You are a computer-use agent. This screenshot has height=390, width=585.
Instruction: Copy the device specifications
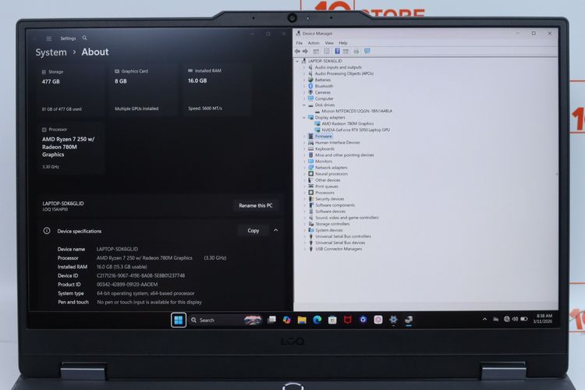pos(253,231)
